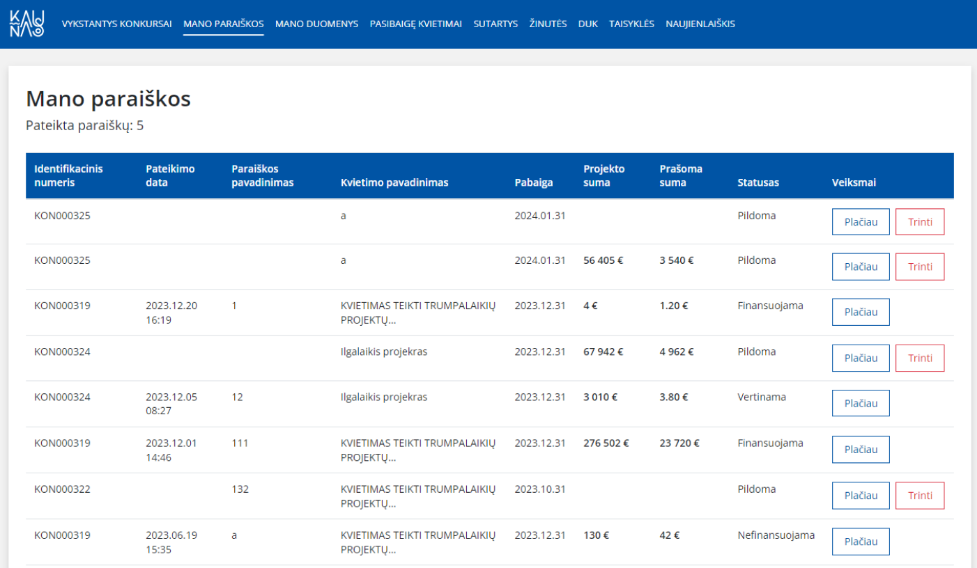Select the Mano paraiškos tab
Image resolution: width=977 pixels, height=568 pixels.
[224, 24]
